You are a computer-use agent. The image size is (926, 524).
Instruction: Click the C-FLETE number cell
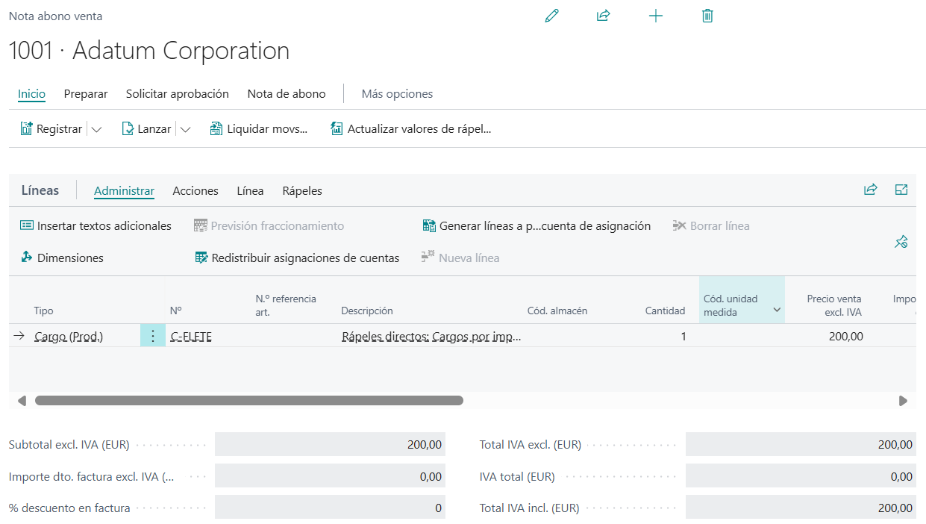(191, 337)
